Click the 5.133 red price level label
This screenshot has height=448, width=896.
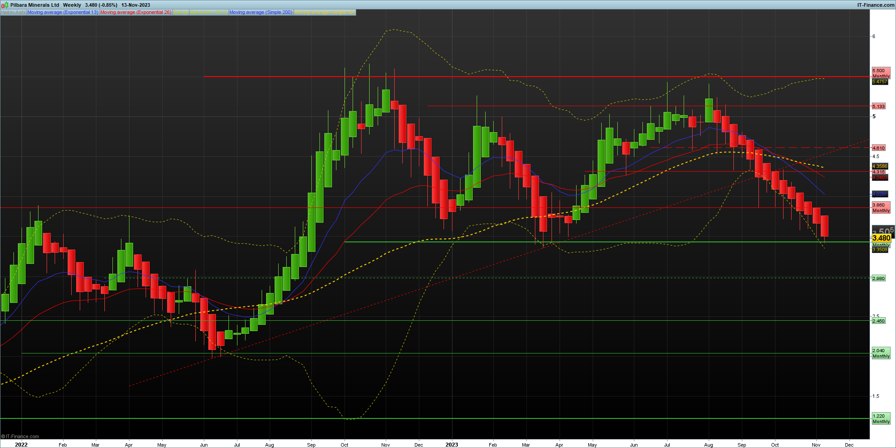click(879, 106)
